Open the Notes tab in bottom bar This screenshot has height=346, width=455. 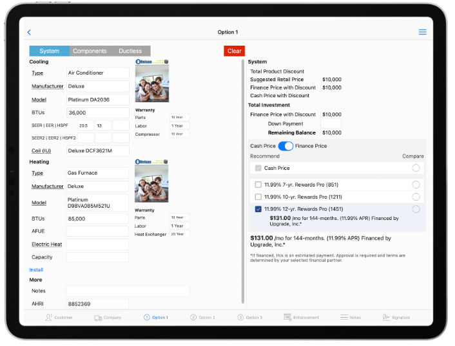351,317
